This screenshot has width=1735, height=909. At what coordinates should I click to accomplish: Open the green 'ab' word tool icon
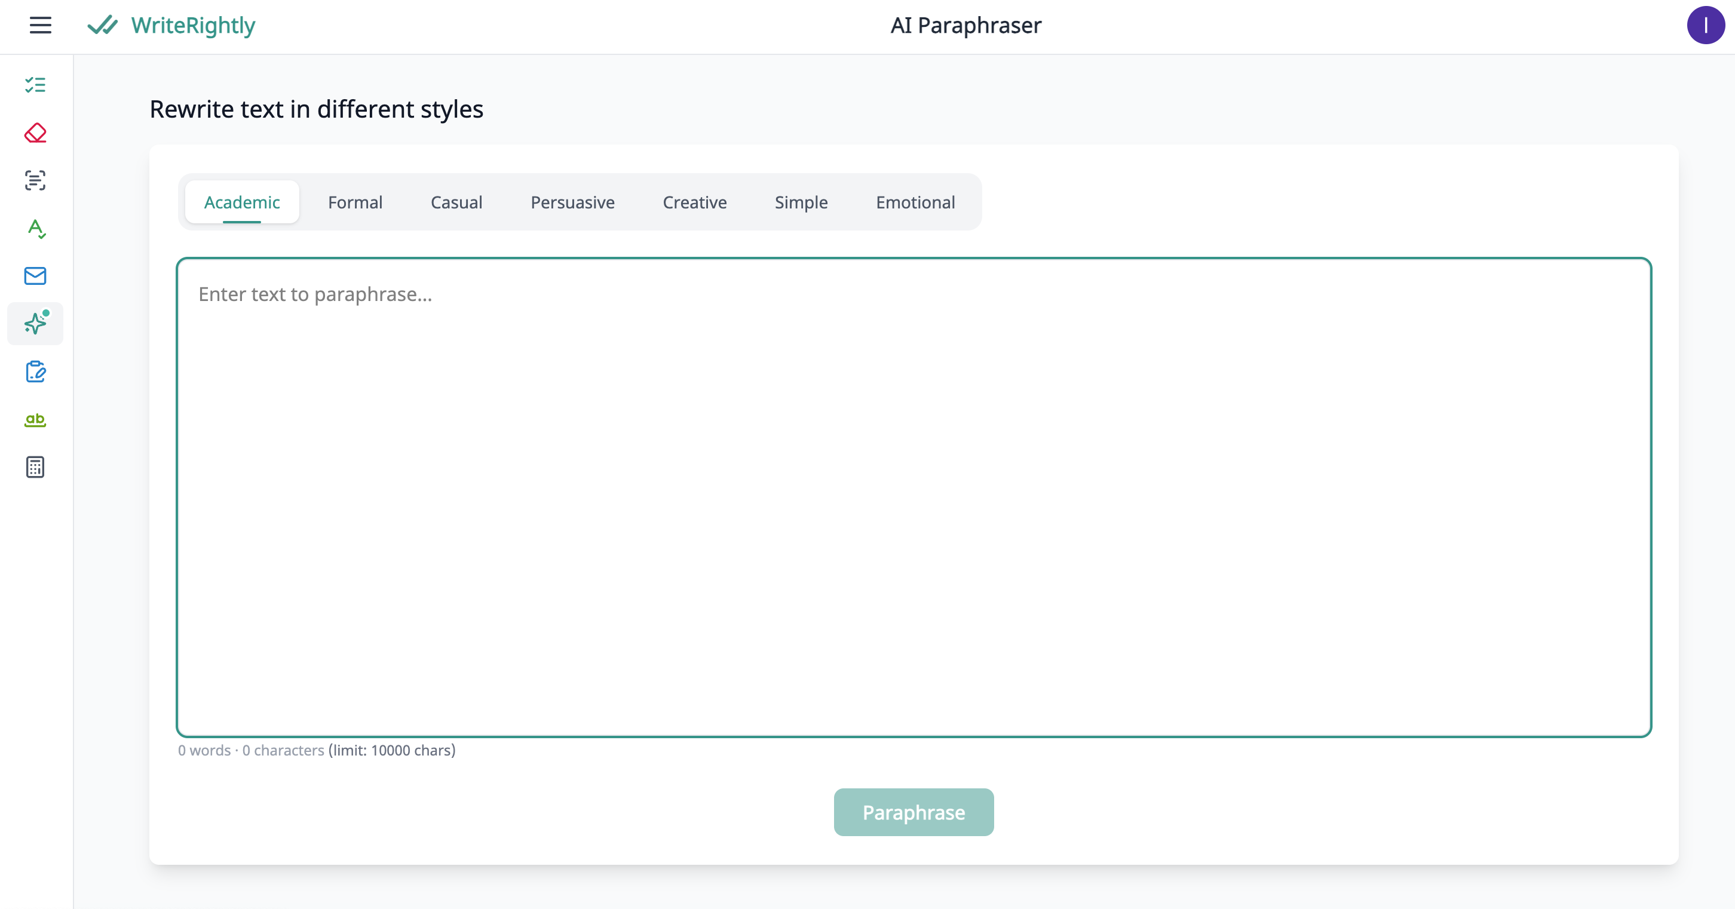coord(35,419)
